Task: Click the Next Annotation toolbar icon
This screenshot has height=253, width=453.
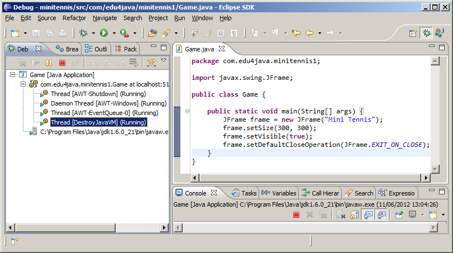Action: click(254, 33)
